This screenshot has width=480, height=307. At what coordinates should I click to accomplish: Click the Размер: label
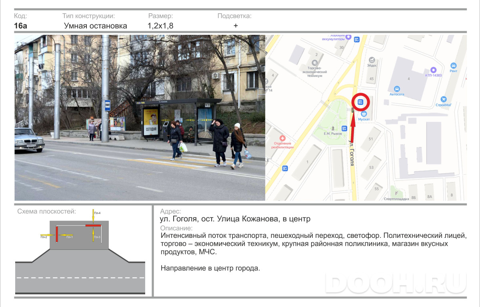pos(161,16)
